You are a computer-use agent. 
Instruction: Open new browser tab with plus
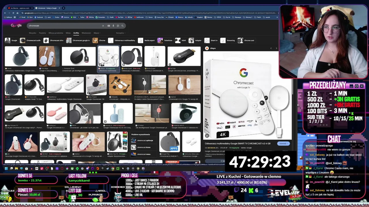coord(64,8)
